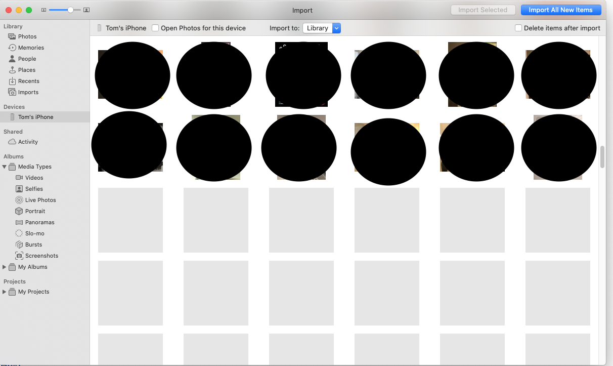Click the Portrait label in sidebar
613x366 pixels.
[35, 211]
